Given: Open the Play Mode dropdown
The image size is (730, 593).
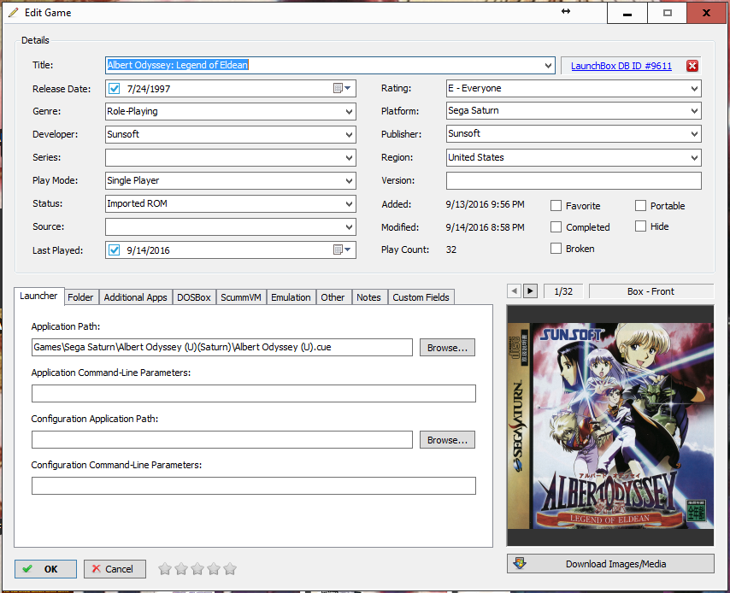Looking at the screenshot, I should pyautogui.click(x=349, y=180).
